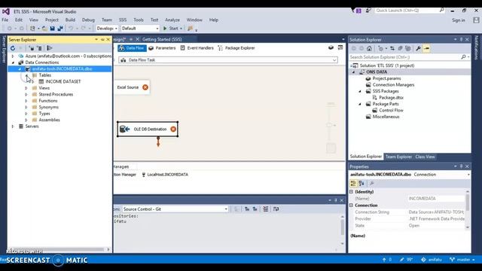
Task: Click the account avatar icon beside Sign in
Action: (476, 20)
